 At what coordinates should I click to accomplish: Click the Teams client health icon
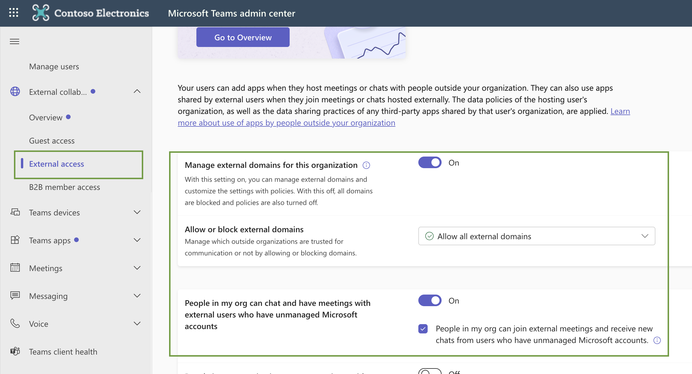tap(15, 351)
